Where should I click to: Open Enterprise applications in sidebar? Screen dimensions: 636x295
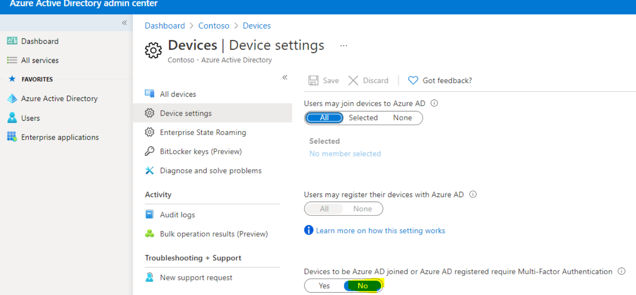[x=60, y=137]
